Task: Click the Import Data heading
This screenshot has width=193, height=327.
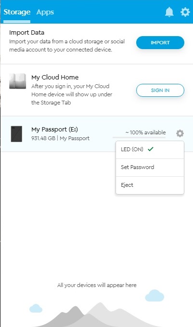Action: click(x=26, y=33)
